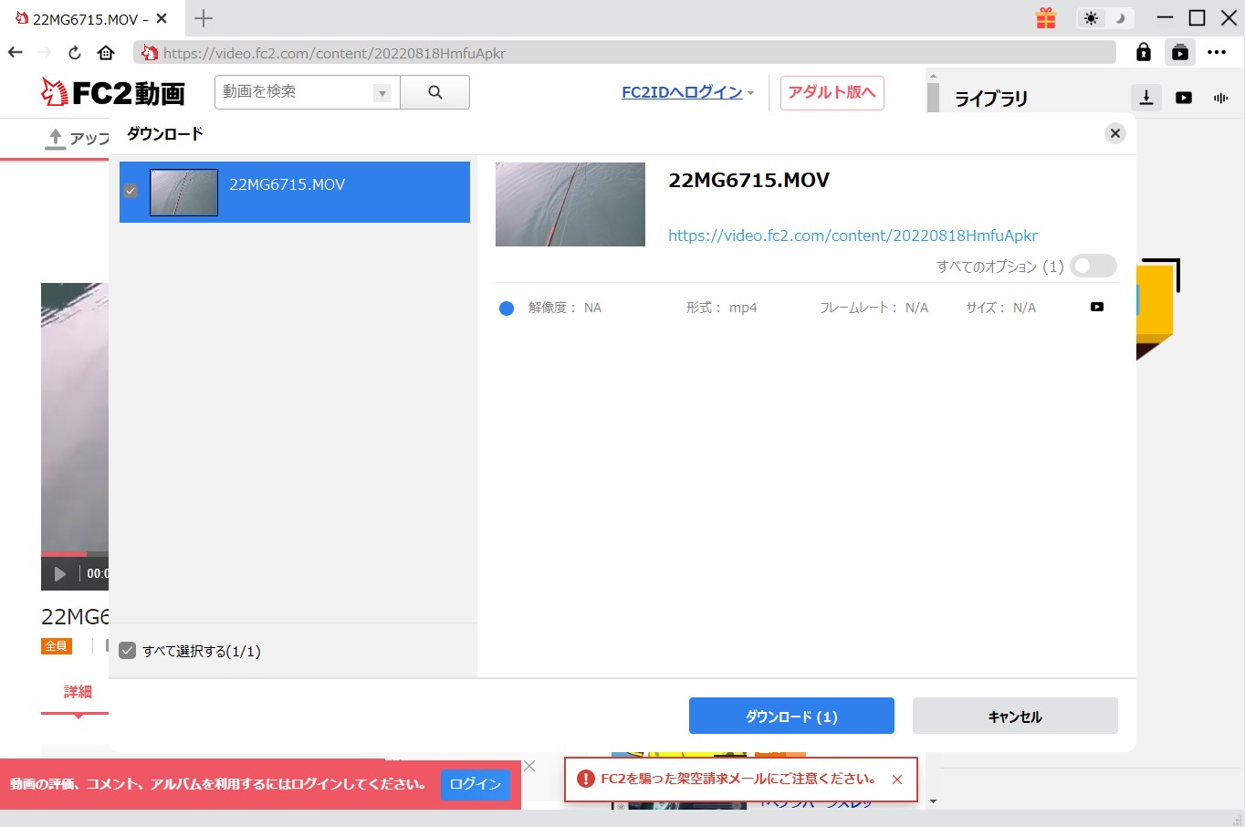Click the video type icon on the mp4 row
Screen dimensions: 1245x827
point(1097,307)
